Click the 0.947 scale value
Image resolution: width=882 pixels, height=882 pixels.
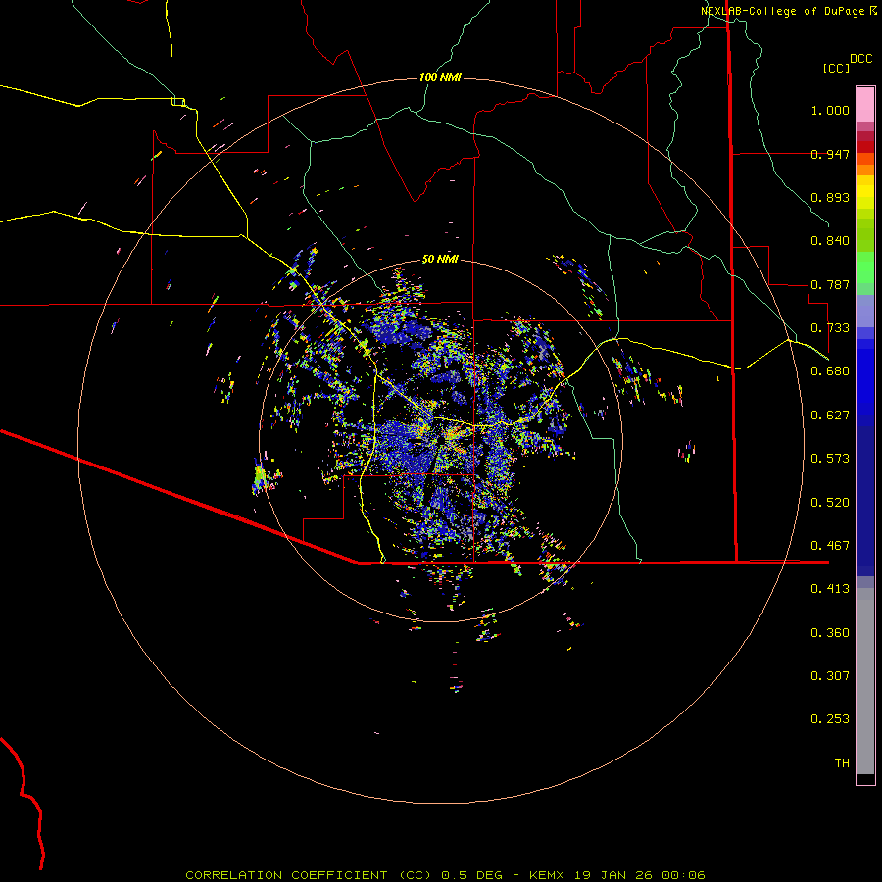click(x=830, y=154)
